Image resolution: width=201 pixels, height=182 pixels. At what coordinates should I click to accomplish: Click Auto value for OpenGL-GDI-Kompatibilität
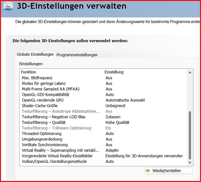(110, 95)
